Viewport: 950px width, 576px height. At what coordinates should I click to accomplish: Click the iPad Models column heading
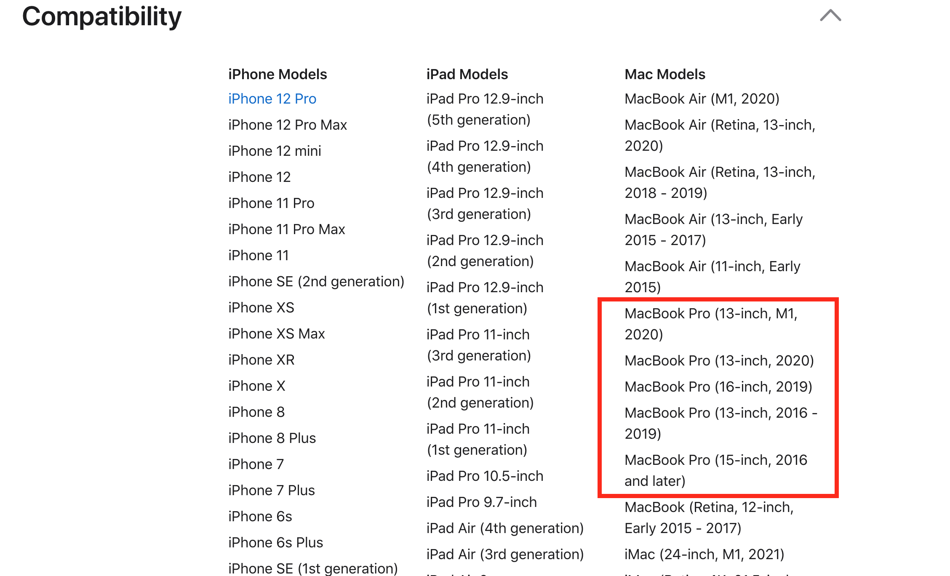click(x=467, y=74)
